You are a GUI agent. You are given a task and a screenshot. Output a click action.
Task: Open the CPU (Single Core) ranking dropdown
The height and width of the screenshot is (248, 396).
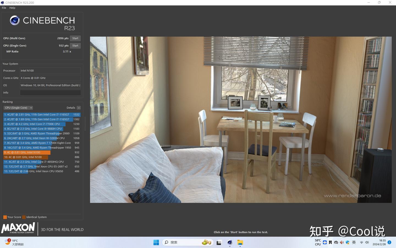(x=18, y=108)
